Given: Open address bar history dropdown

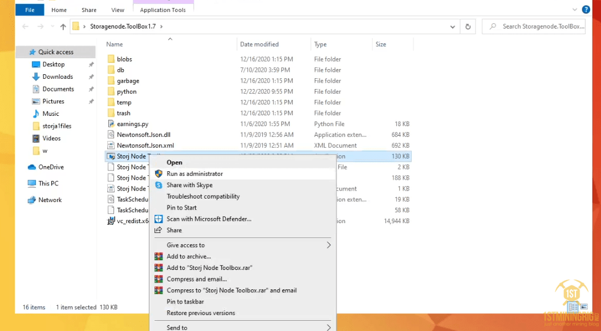Looking at the screenshot, I should (453, 26).
